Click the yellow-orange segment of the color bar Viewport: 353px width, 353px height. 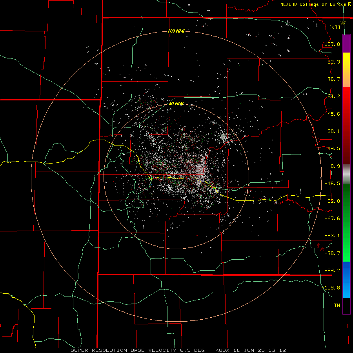pyautogui.click(x=346, y=70)
